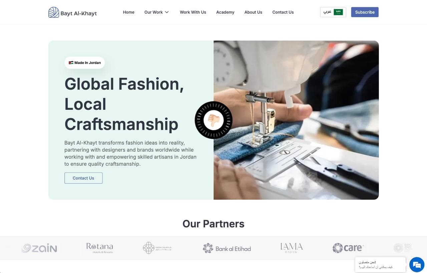Click the Subscribe button

365,12
